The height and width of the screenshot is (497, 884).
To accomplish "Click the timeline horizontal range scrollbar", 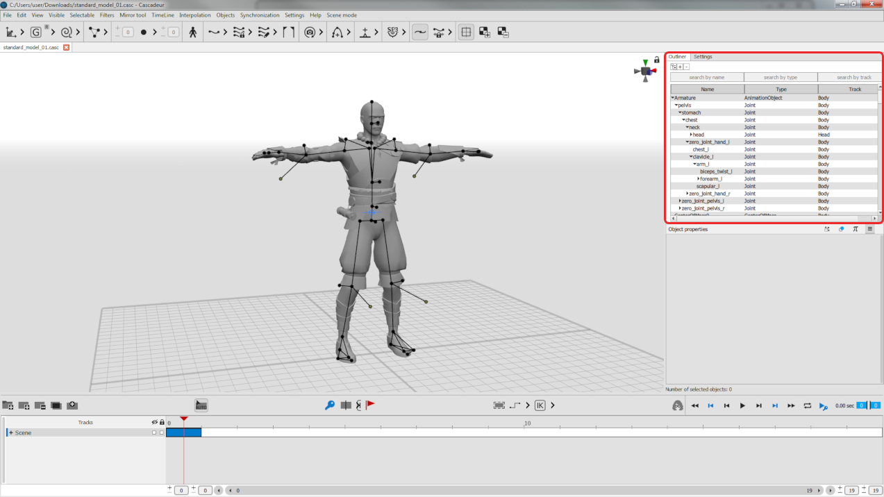I will point(521,490).
